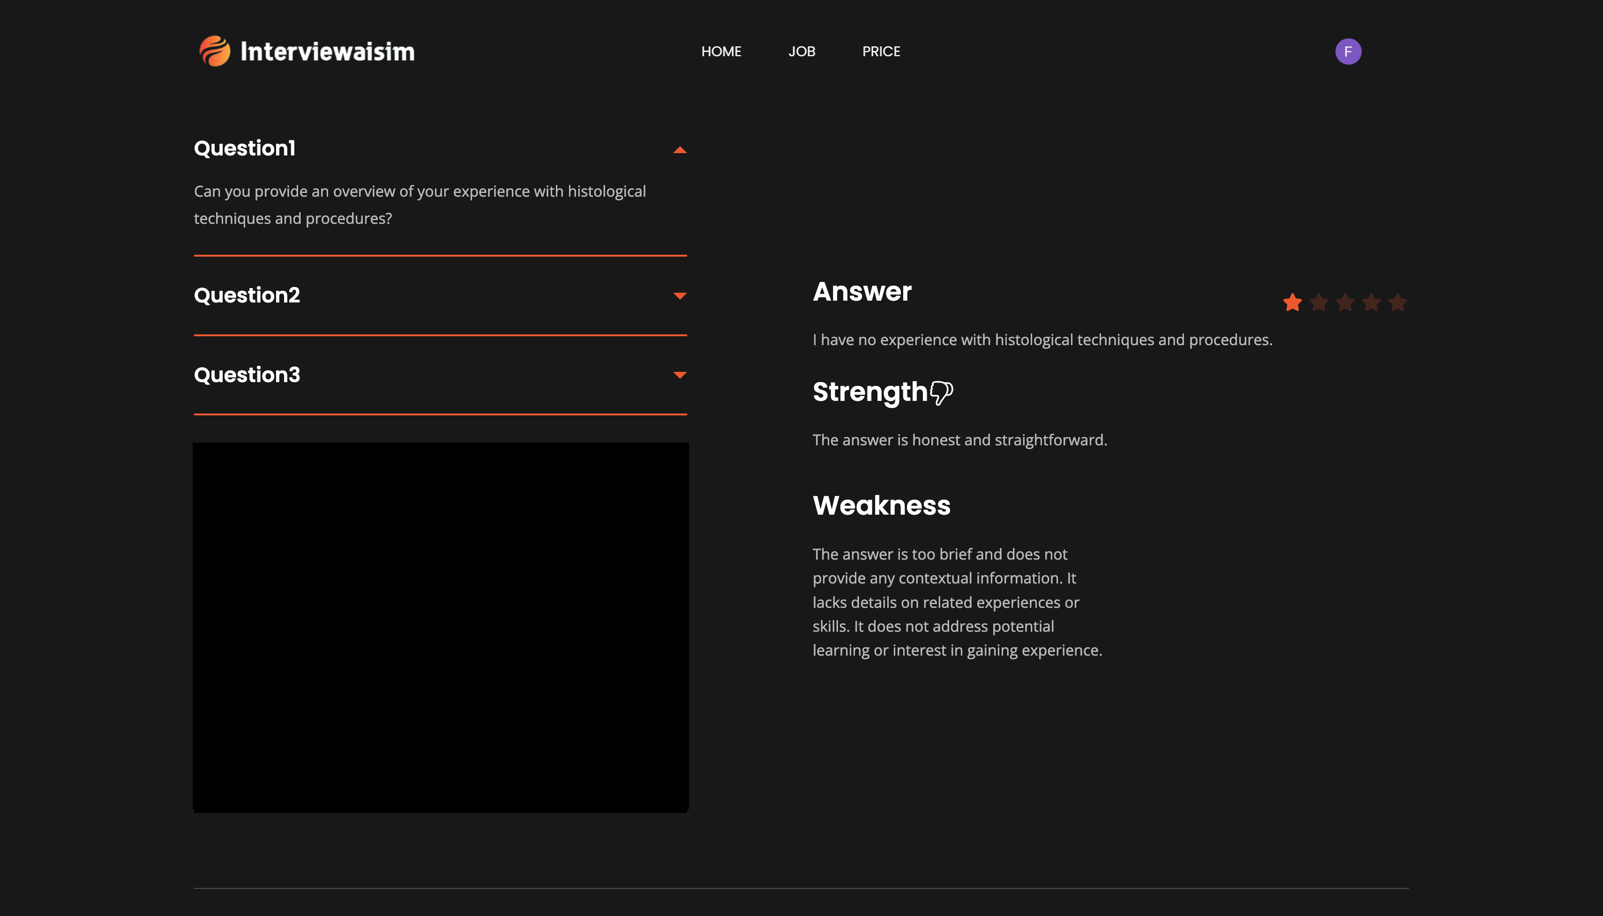The image size is (1603, 916).
Task: Click the Weakness section heading
Action: tap(881, 505)
